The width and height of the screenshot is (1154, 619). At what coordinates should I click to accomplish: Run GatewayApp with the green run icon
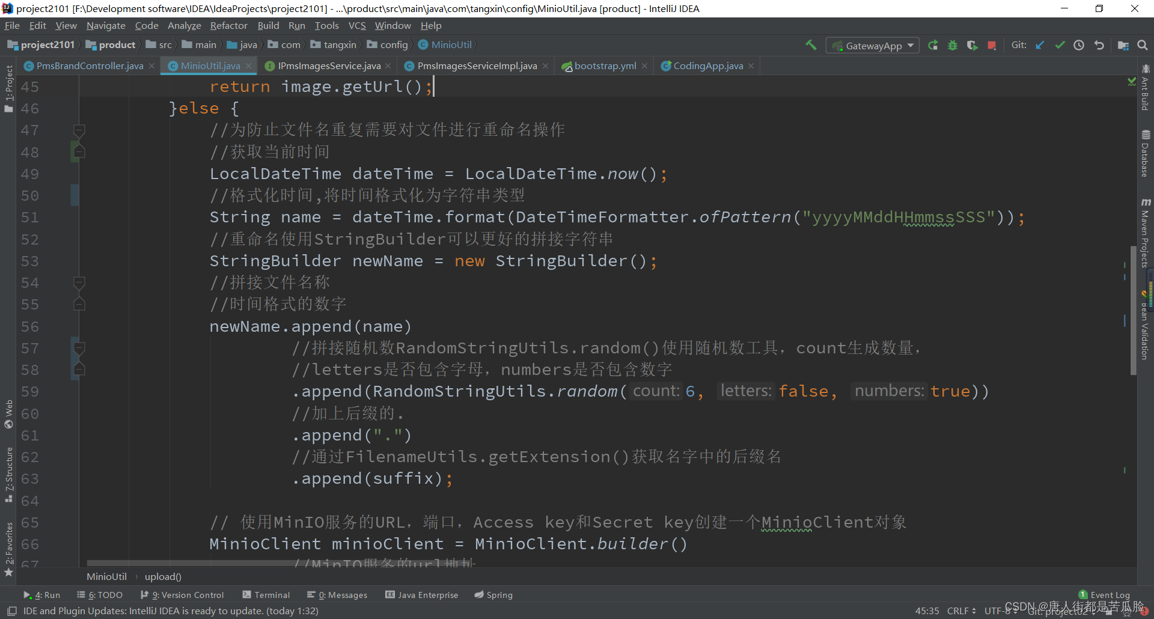[x=933, y=45]
